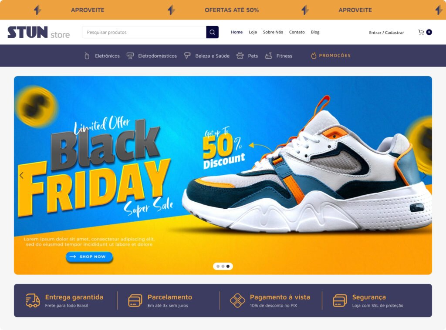Click the Eletrônicos mouse icon
Screen dimensions: 446x330
[87, 56]
